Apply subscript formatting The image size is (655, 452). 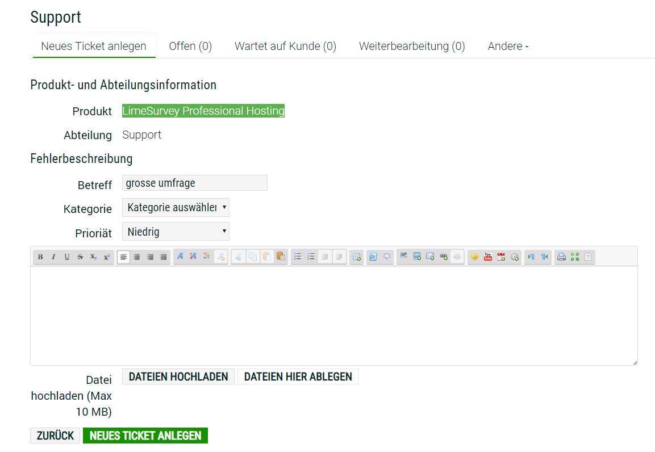[x=94, y=257]
